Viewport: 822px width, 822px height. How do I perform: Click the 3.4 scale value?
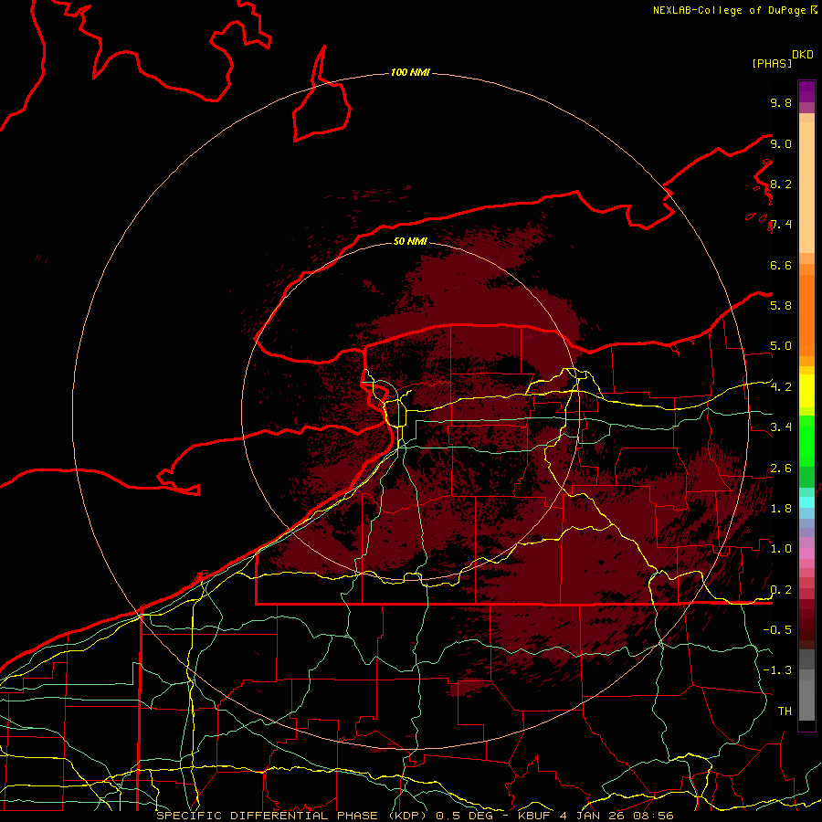[x=781, y=427]
